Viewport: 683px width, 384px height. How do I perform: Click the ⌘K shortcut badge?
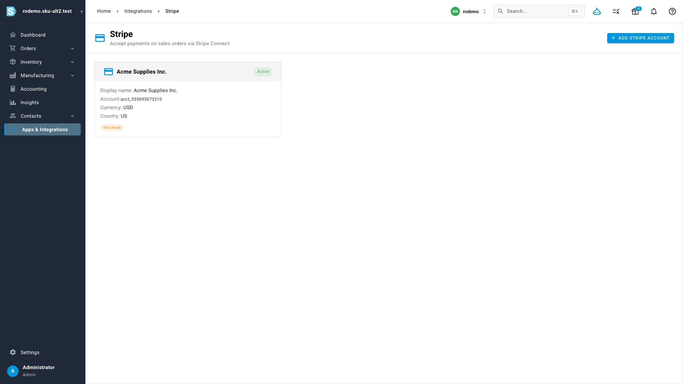[575, 11]
